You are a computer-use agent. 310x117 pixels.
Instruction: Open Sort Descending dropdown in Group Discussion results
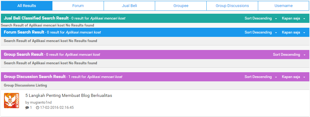(x=261, y=77)
